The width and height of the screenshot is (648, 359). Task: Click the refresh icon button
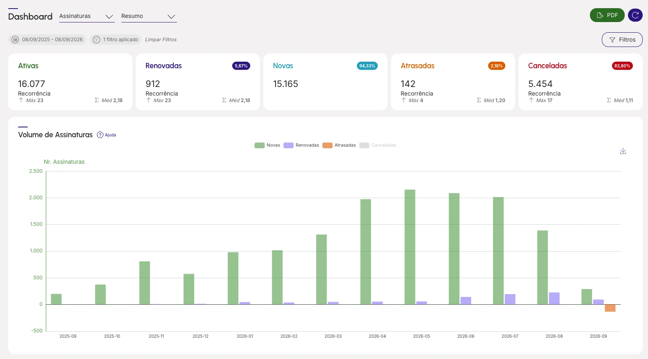tap(635, 15)
